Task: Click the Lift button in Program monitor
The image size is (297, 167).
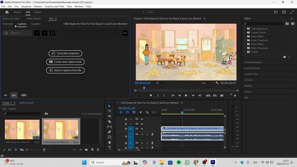Action: (208, 96)
